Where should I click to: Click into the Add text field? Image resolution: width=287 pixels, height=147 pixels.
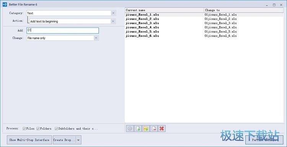(63, 31)
